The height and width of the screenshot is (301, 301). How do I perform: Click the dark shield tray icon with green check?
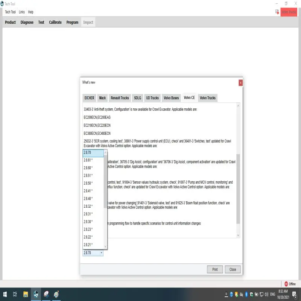(251, 294)
